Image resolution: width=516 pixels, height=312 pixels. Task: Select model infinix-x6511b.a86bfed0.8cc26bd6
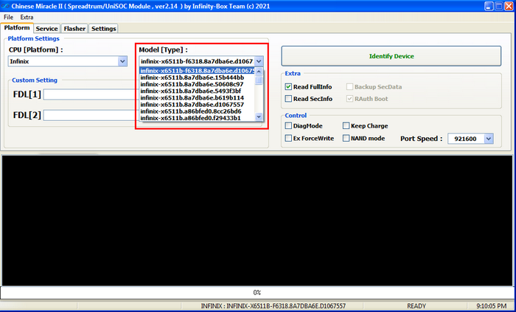click(x=197, y=111)
